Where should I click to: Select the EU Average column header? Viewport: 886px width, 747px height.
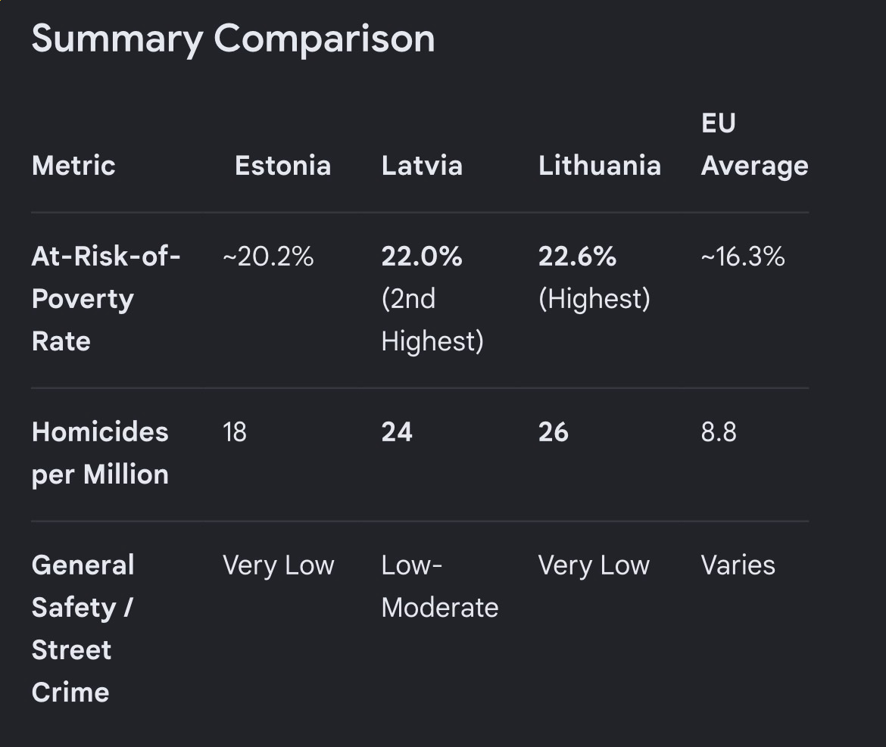pyautogui.click(x=754, y=145)
